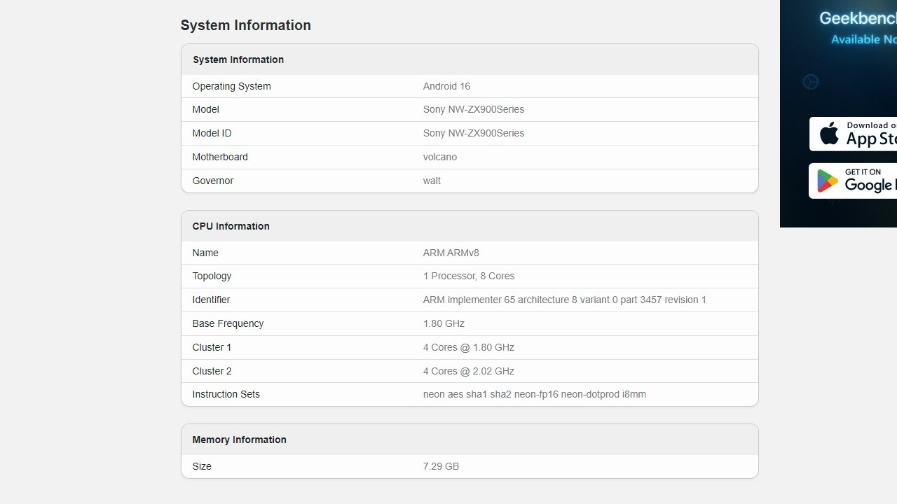Click the Cluster 2 frequency value

click(469, 371)
